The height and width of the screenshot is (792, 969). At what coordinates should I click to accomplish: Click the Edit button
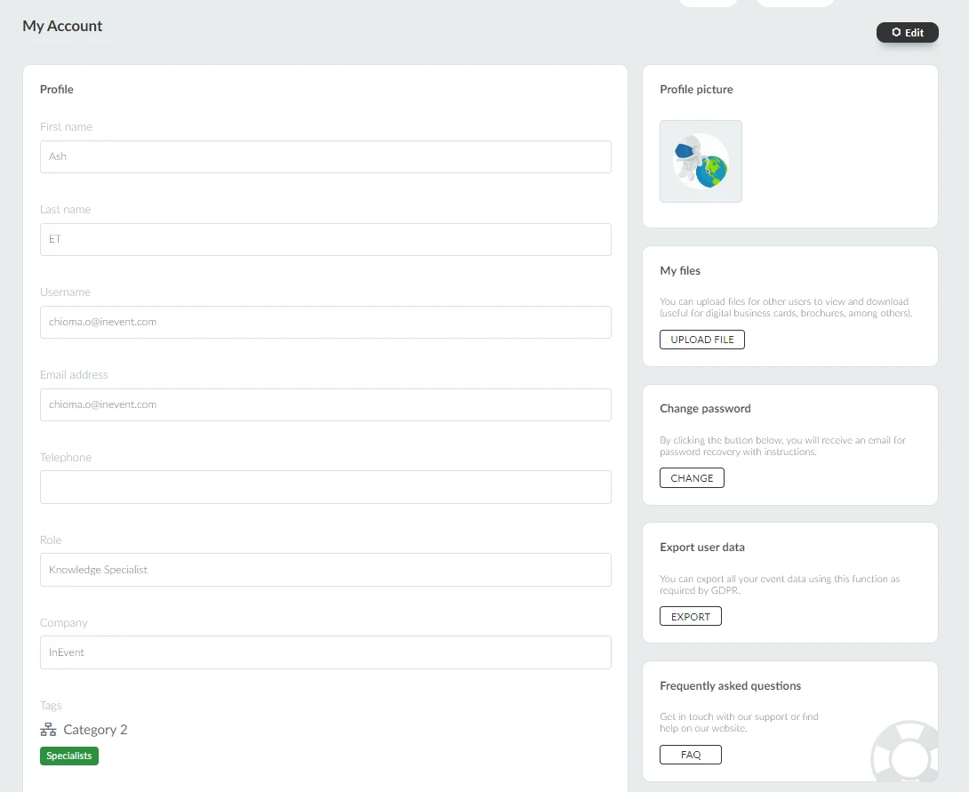907,33
